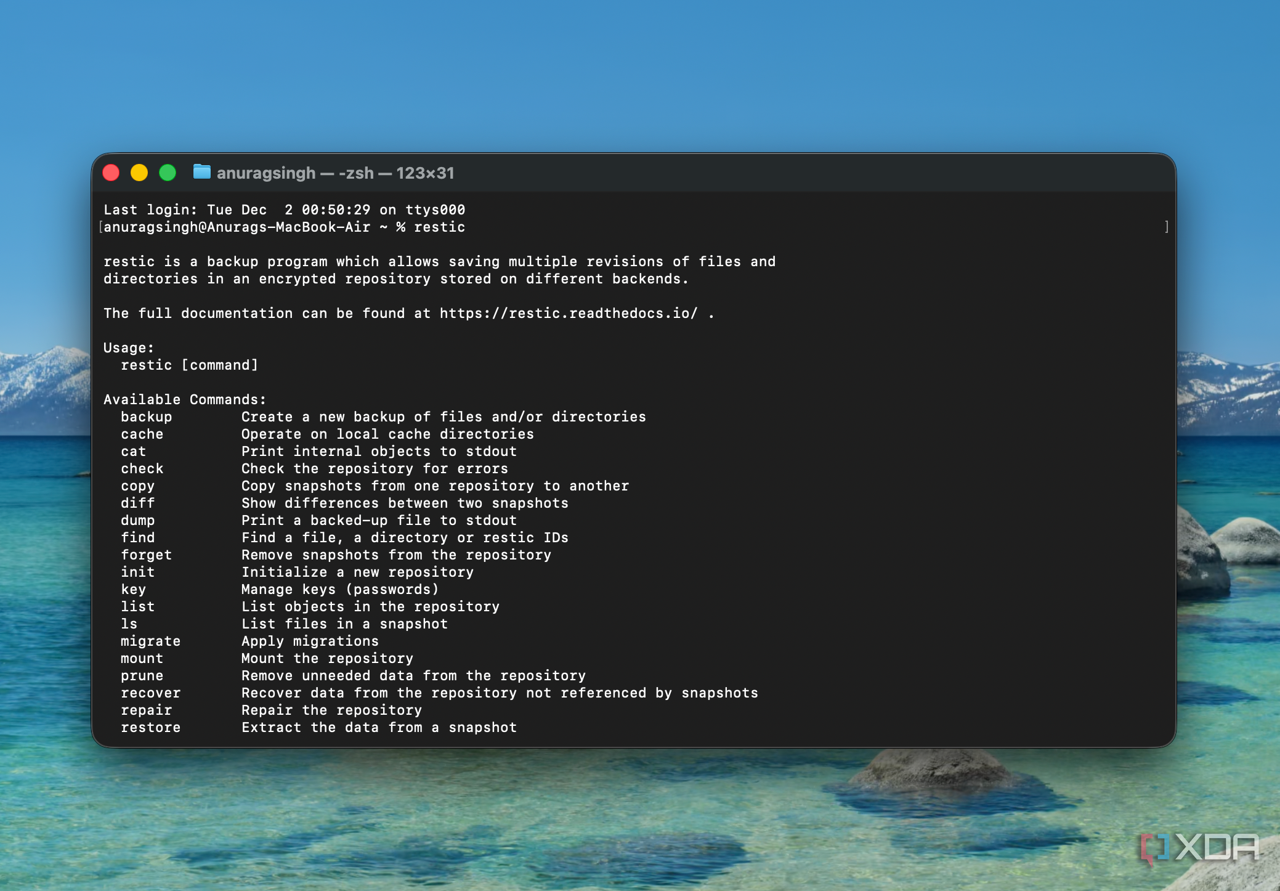Click the 'Usage:' heading
The height and width of the screenshot is (891, 1280).
[x=129, y=348]
